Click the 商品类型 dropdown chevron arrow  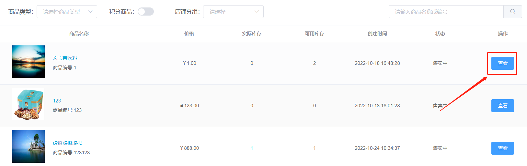(x=90, y=12)
